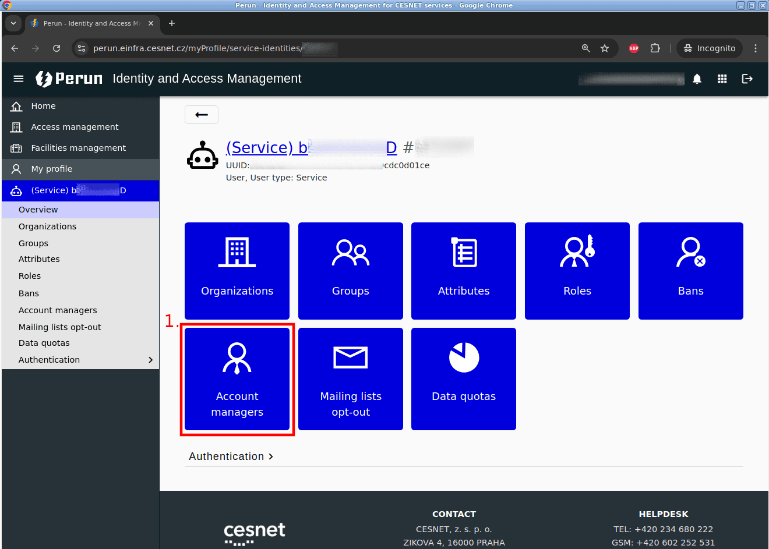This screenshot has height=549, width=769.
Task: Expand the Authentication section in main content
Action: point(231,456)
